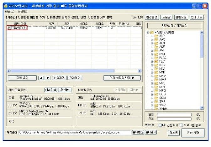Screen dimensions: 211x147
Task: Expand the FLV tree node
Action: 152,62
